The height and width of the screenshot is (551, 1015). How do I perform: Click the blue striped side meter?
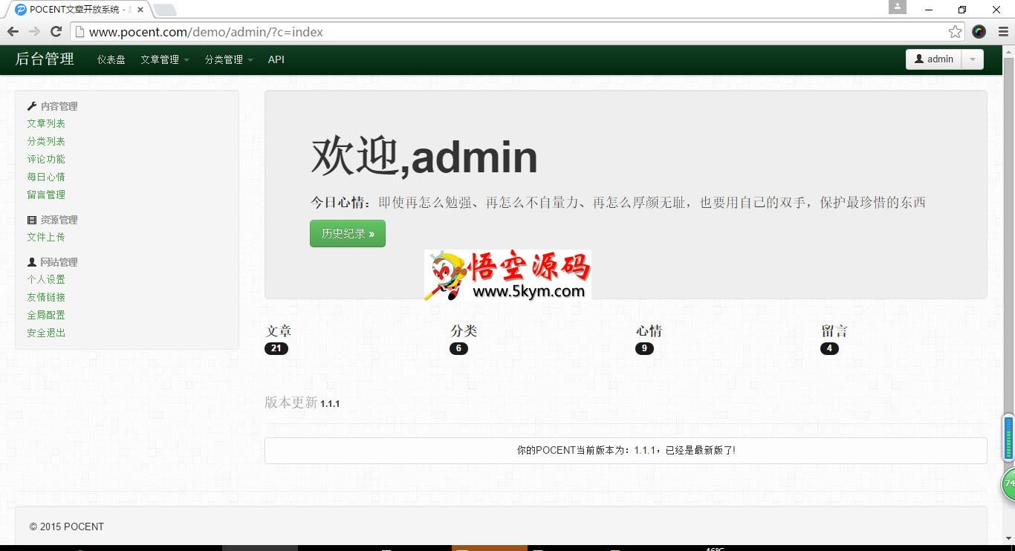coord(1008,438)
